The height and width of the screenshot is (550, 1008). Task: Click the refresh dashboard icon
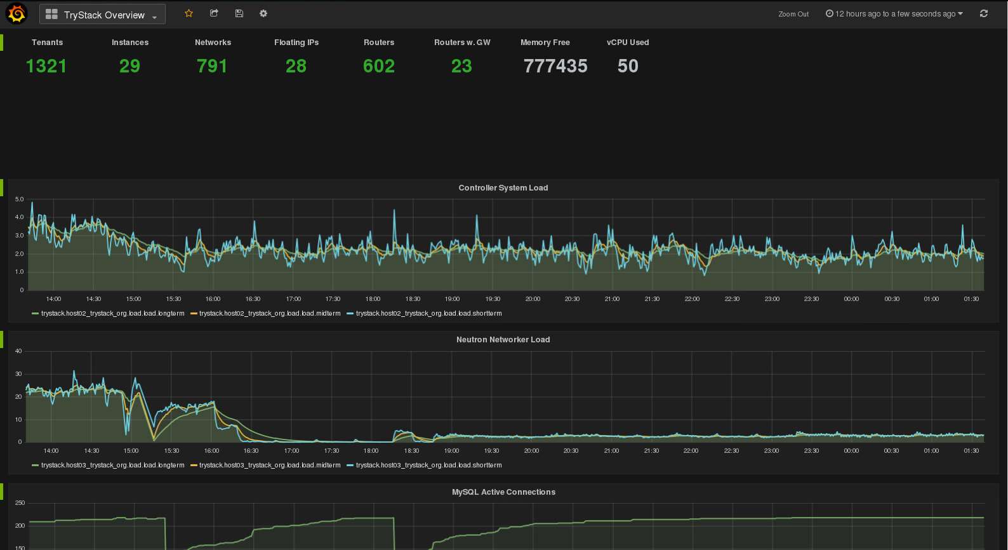pos(984,13)
